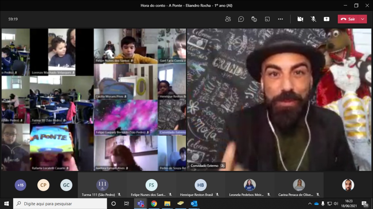The width and height of the screenshot is (373, 209).
Task: Click Convidado Externo label on main video
Action: (x=204, y=166)
